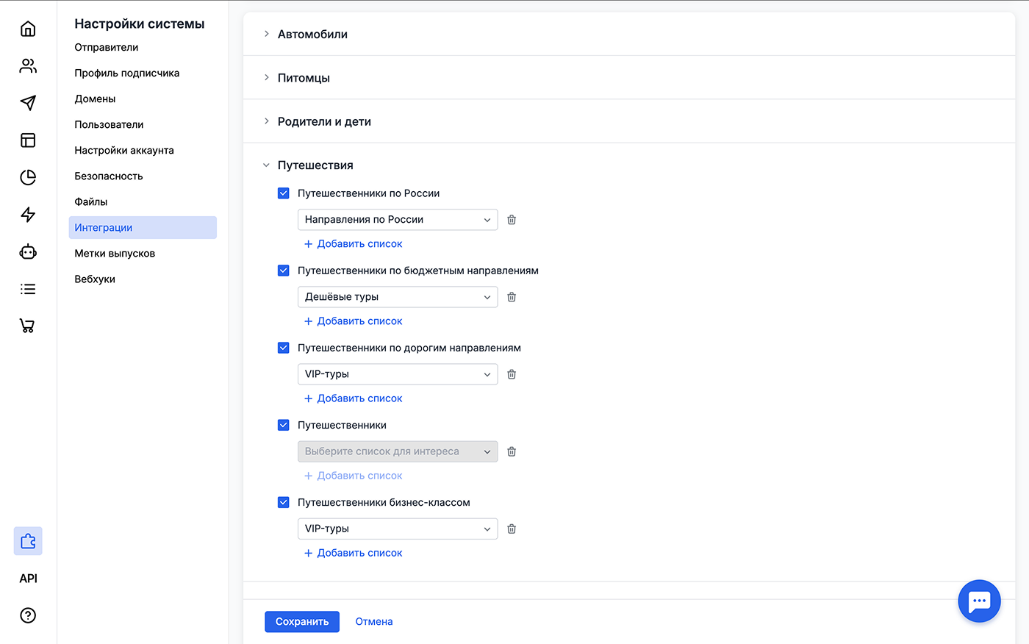The width and height of the screenshot is (1029, 644).
Task: Click the 'Сохранить' button
Action: pyautogui.click(x=301, y=621)
